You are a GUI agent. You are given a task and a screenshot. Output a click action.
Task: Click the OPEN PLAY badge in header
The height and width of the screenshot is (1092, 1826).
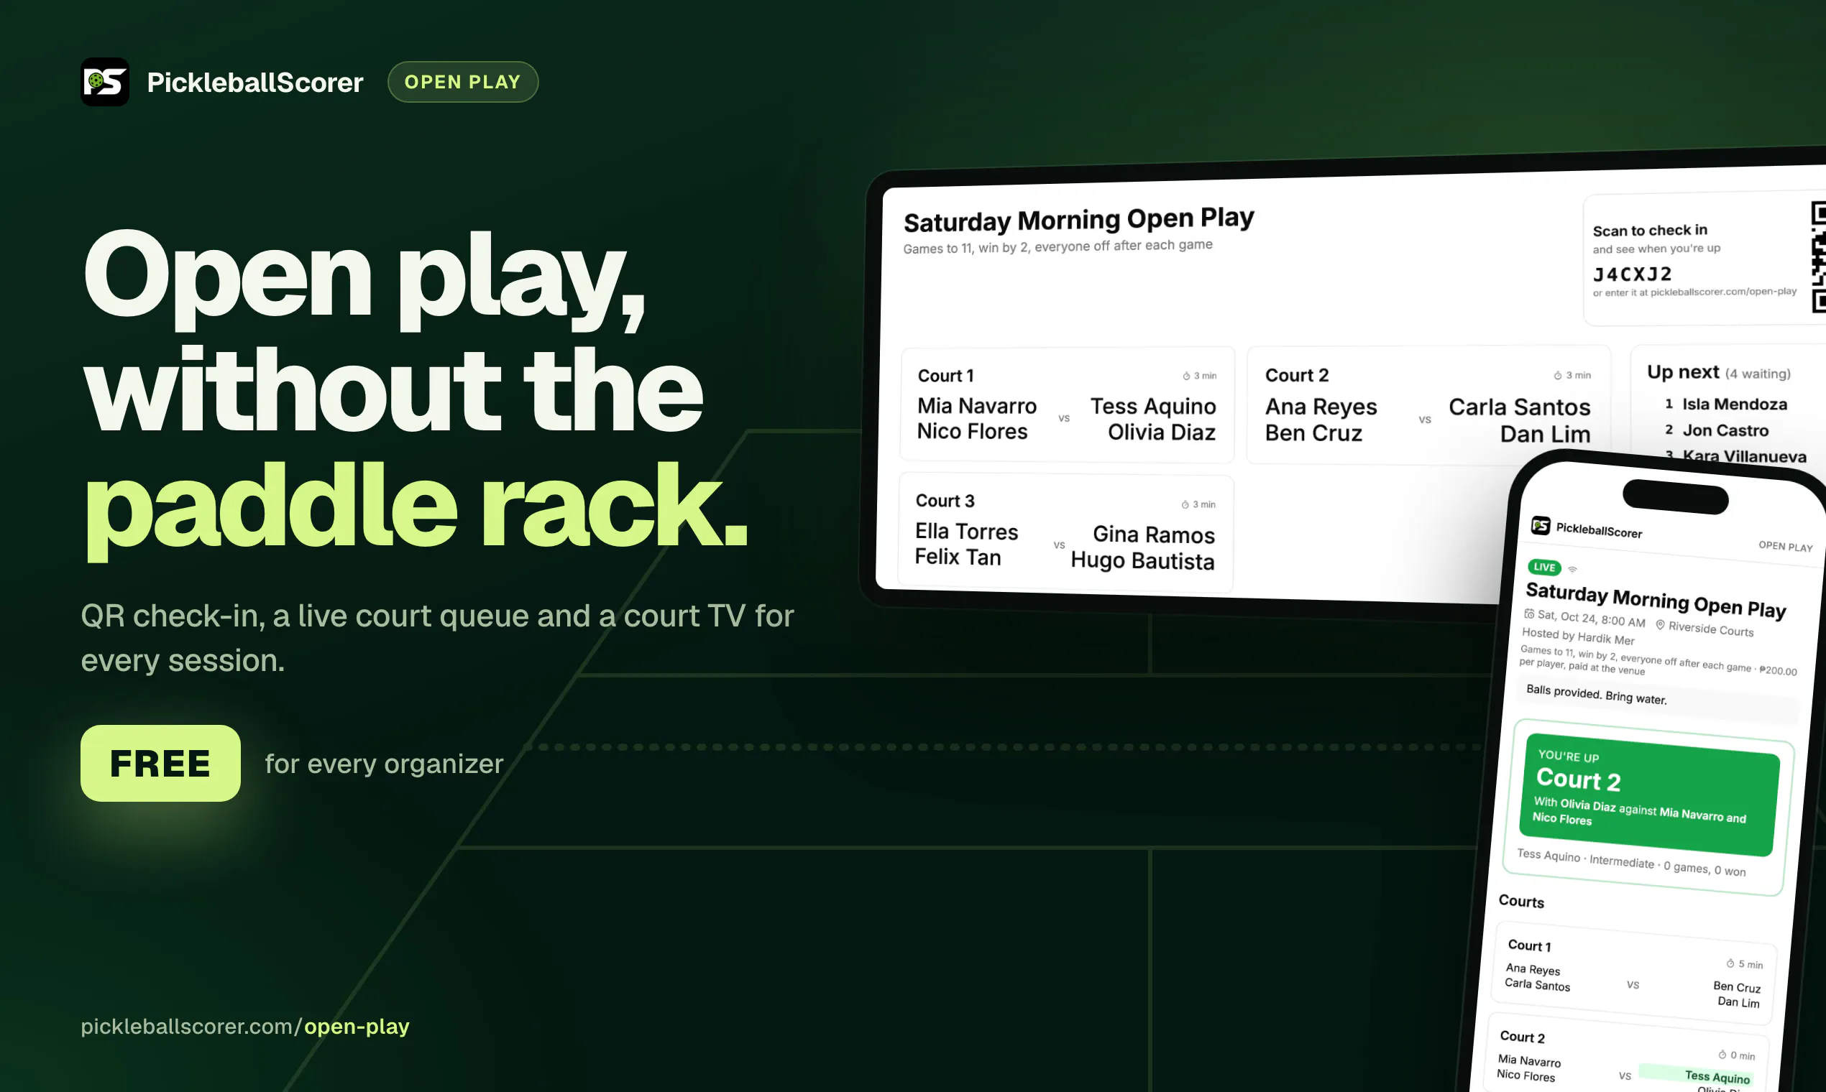[x=462, y=82]
